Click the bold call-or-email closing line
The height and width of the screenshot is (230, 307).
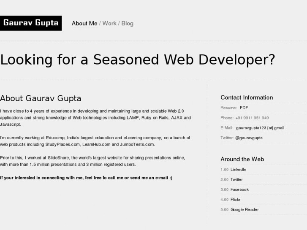tap(86, 178)
